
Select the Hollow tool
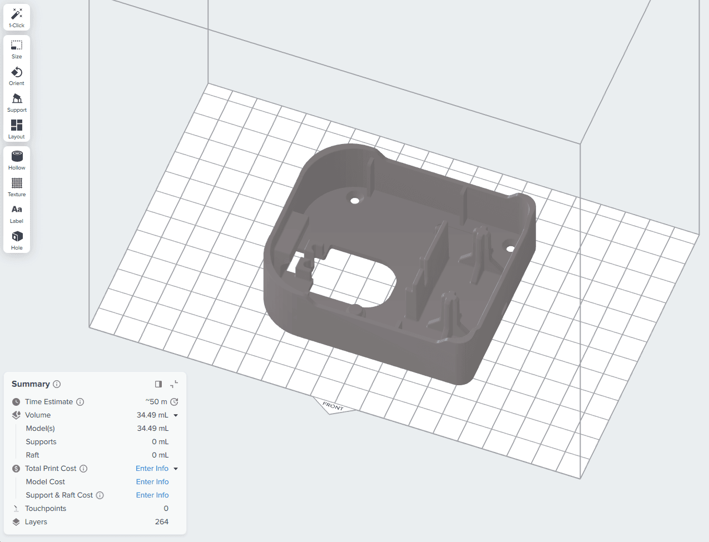[17, 161]
